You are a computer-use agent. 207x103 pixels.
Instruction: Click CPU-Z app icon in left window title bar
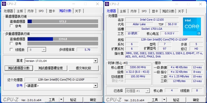(x=4, y=4)
